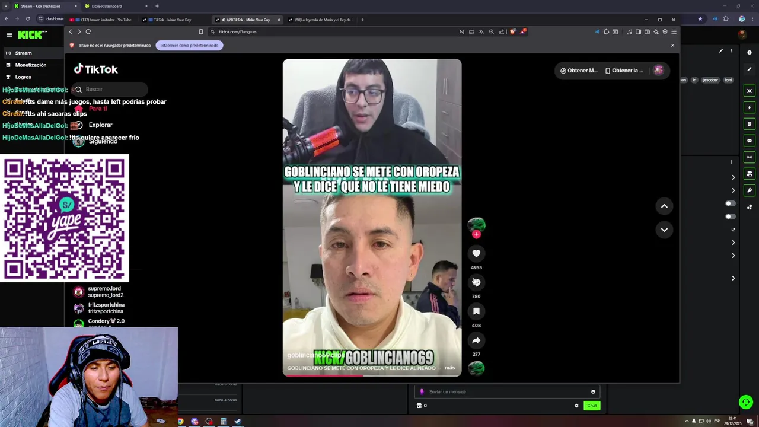
Task: Go back in the Brave browser
Action: tap(71, 31)
